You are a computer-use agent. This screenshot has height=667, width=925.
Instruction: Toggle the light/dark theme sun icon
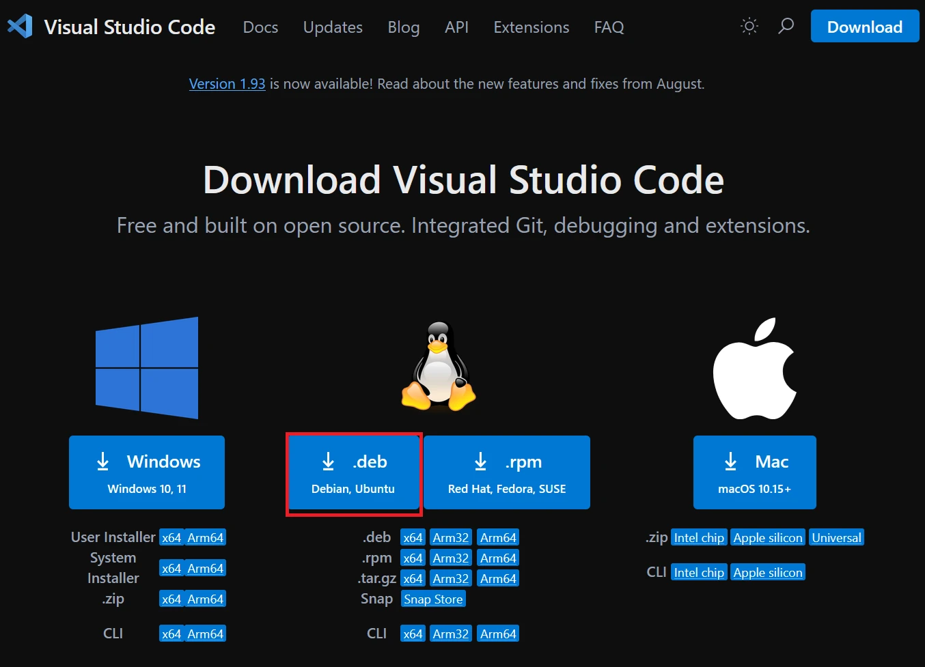[749, 27]
